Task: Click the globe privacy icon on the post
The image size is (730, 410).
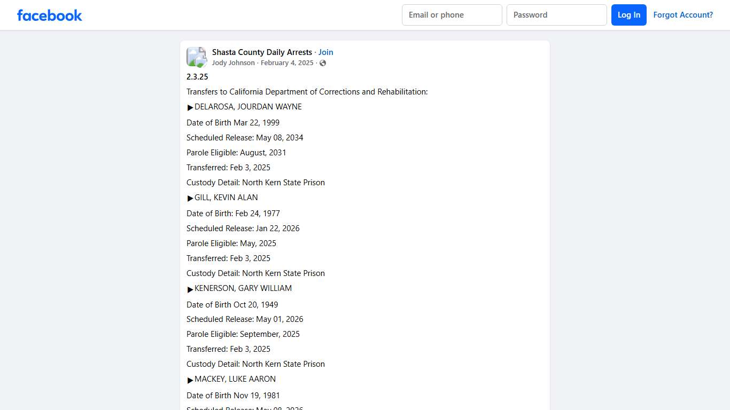Action: [323, 62]
